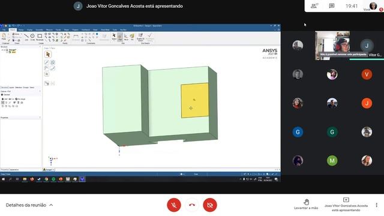
Task: Open Spotify in shared taskbar
Action: click(53, 179)
